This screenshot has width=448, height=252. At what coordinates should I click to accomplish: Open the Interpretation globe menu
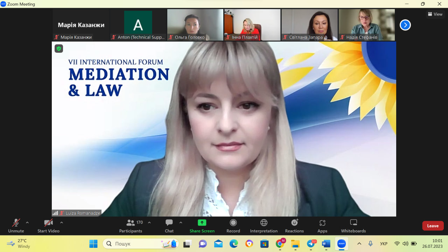pos(264,226)
